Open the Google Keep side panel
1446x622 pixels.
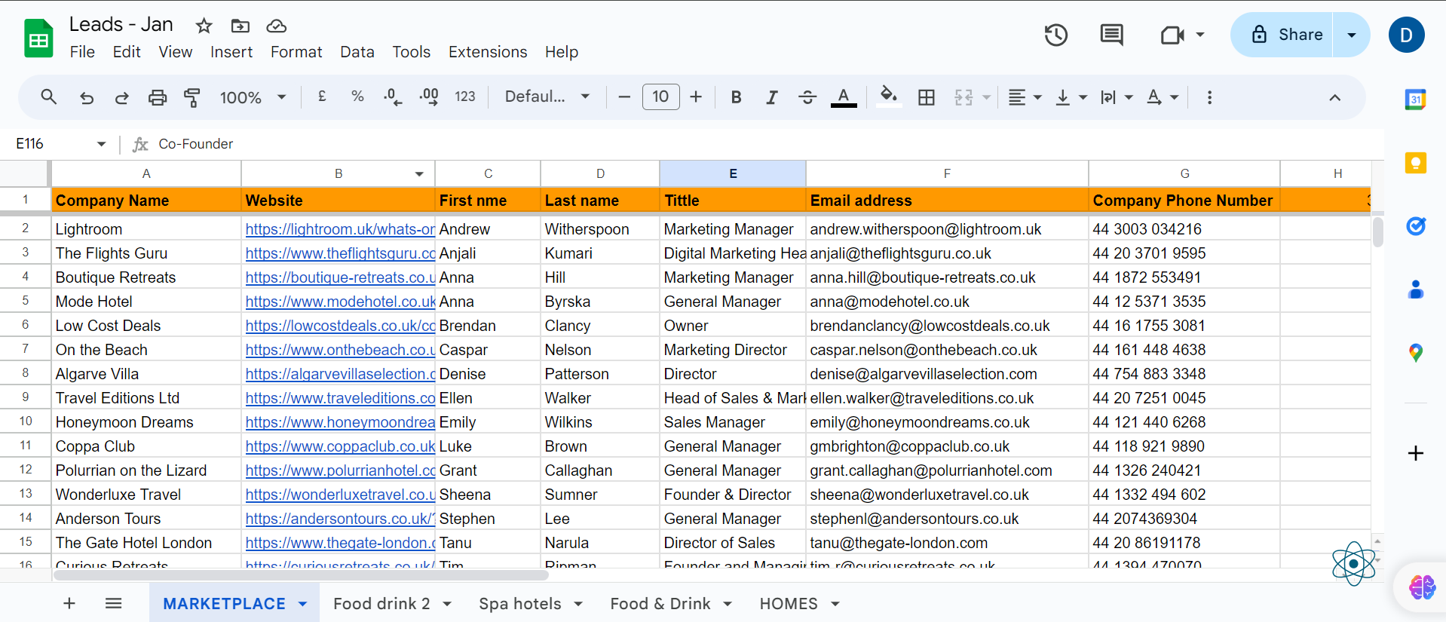click(1415, 163)
